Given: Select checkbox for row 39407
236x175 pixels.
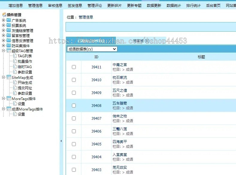Looking at the screenshot, I should [x=74, y=119].
